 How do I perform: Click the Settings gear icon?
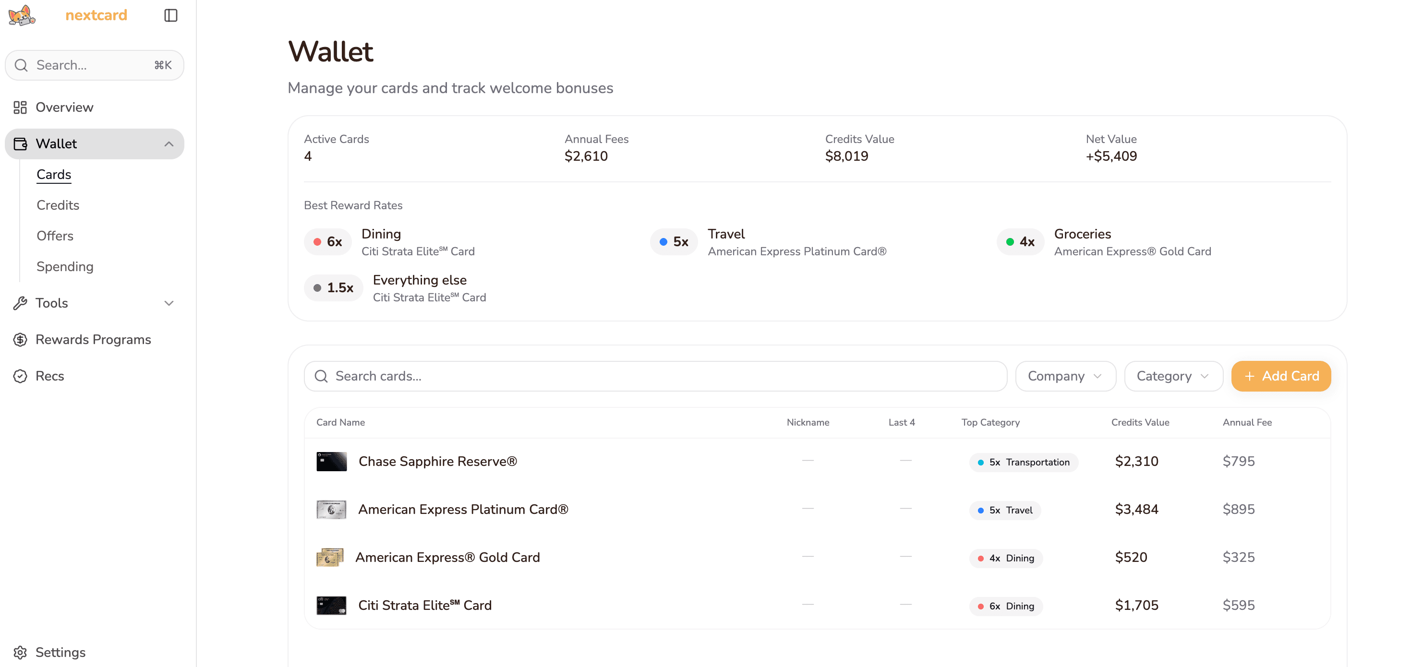pos(21,652)
